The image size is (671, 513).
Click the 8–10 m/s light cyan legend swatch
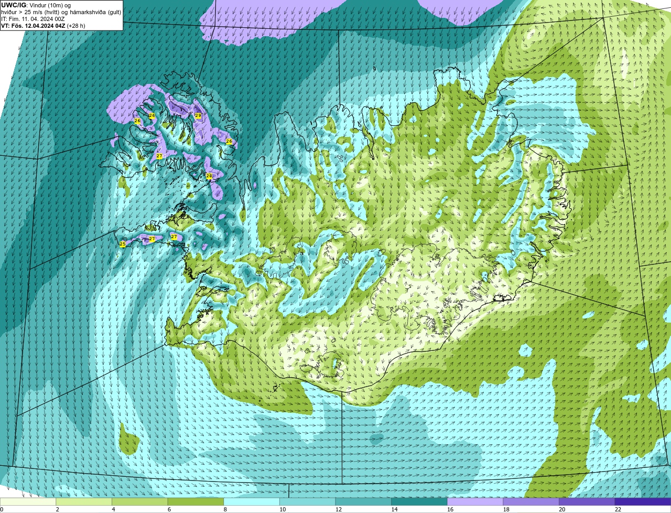click(252, 502)
